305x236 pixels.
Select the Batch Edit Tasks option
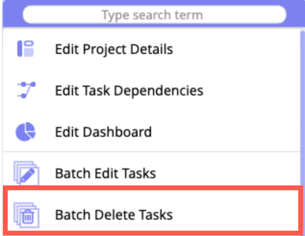pos(105,172)
